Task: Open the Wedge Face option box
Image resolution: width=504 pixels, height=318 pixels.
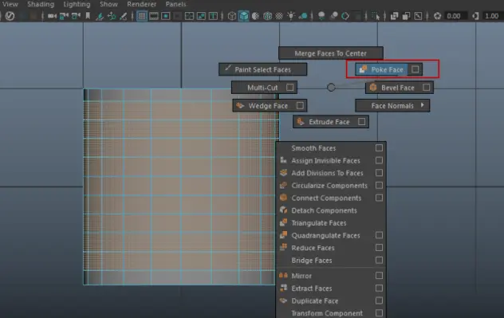Action: click(x=300, y=105)
